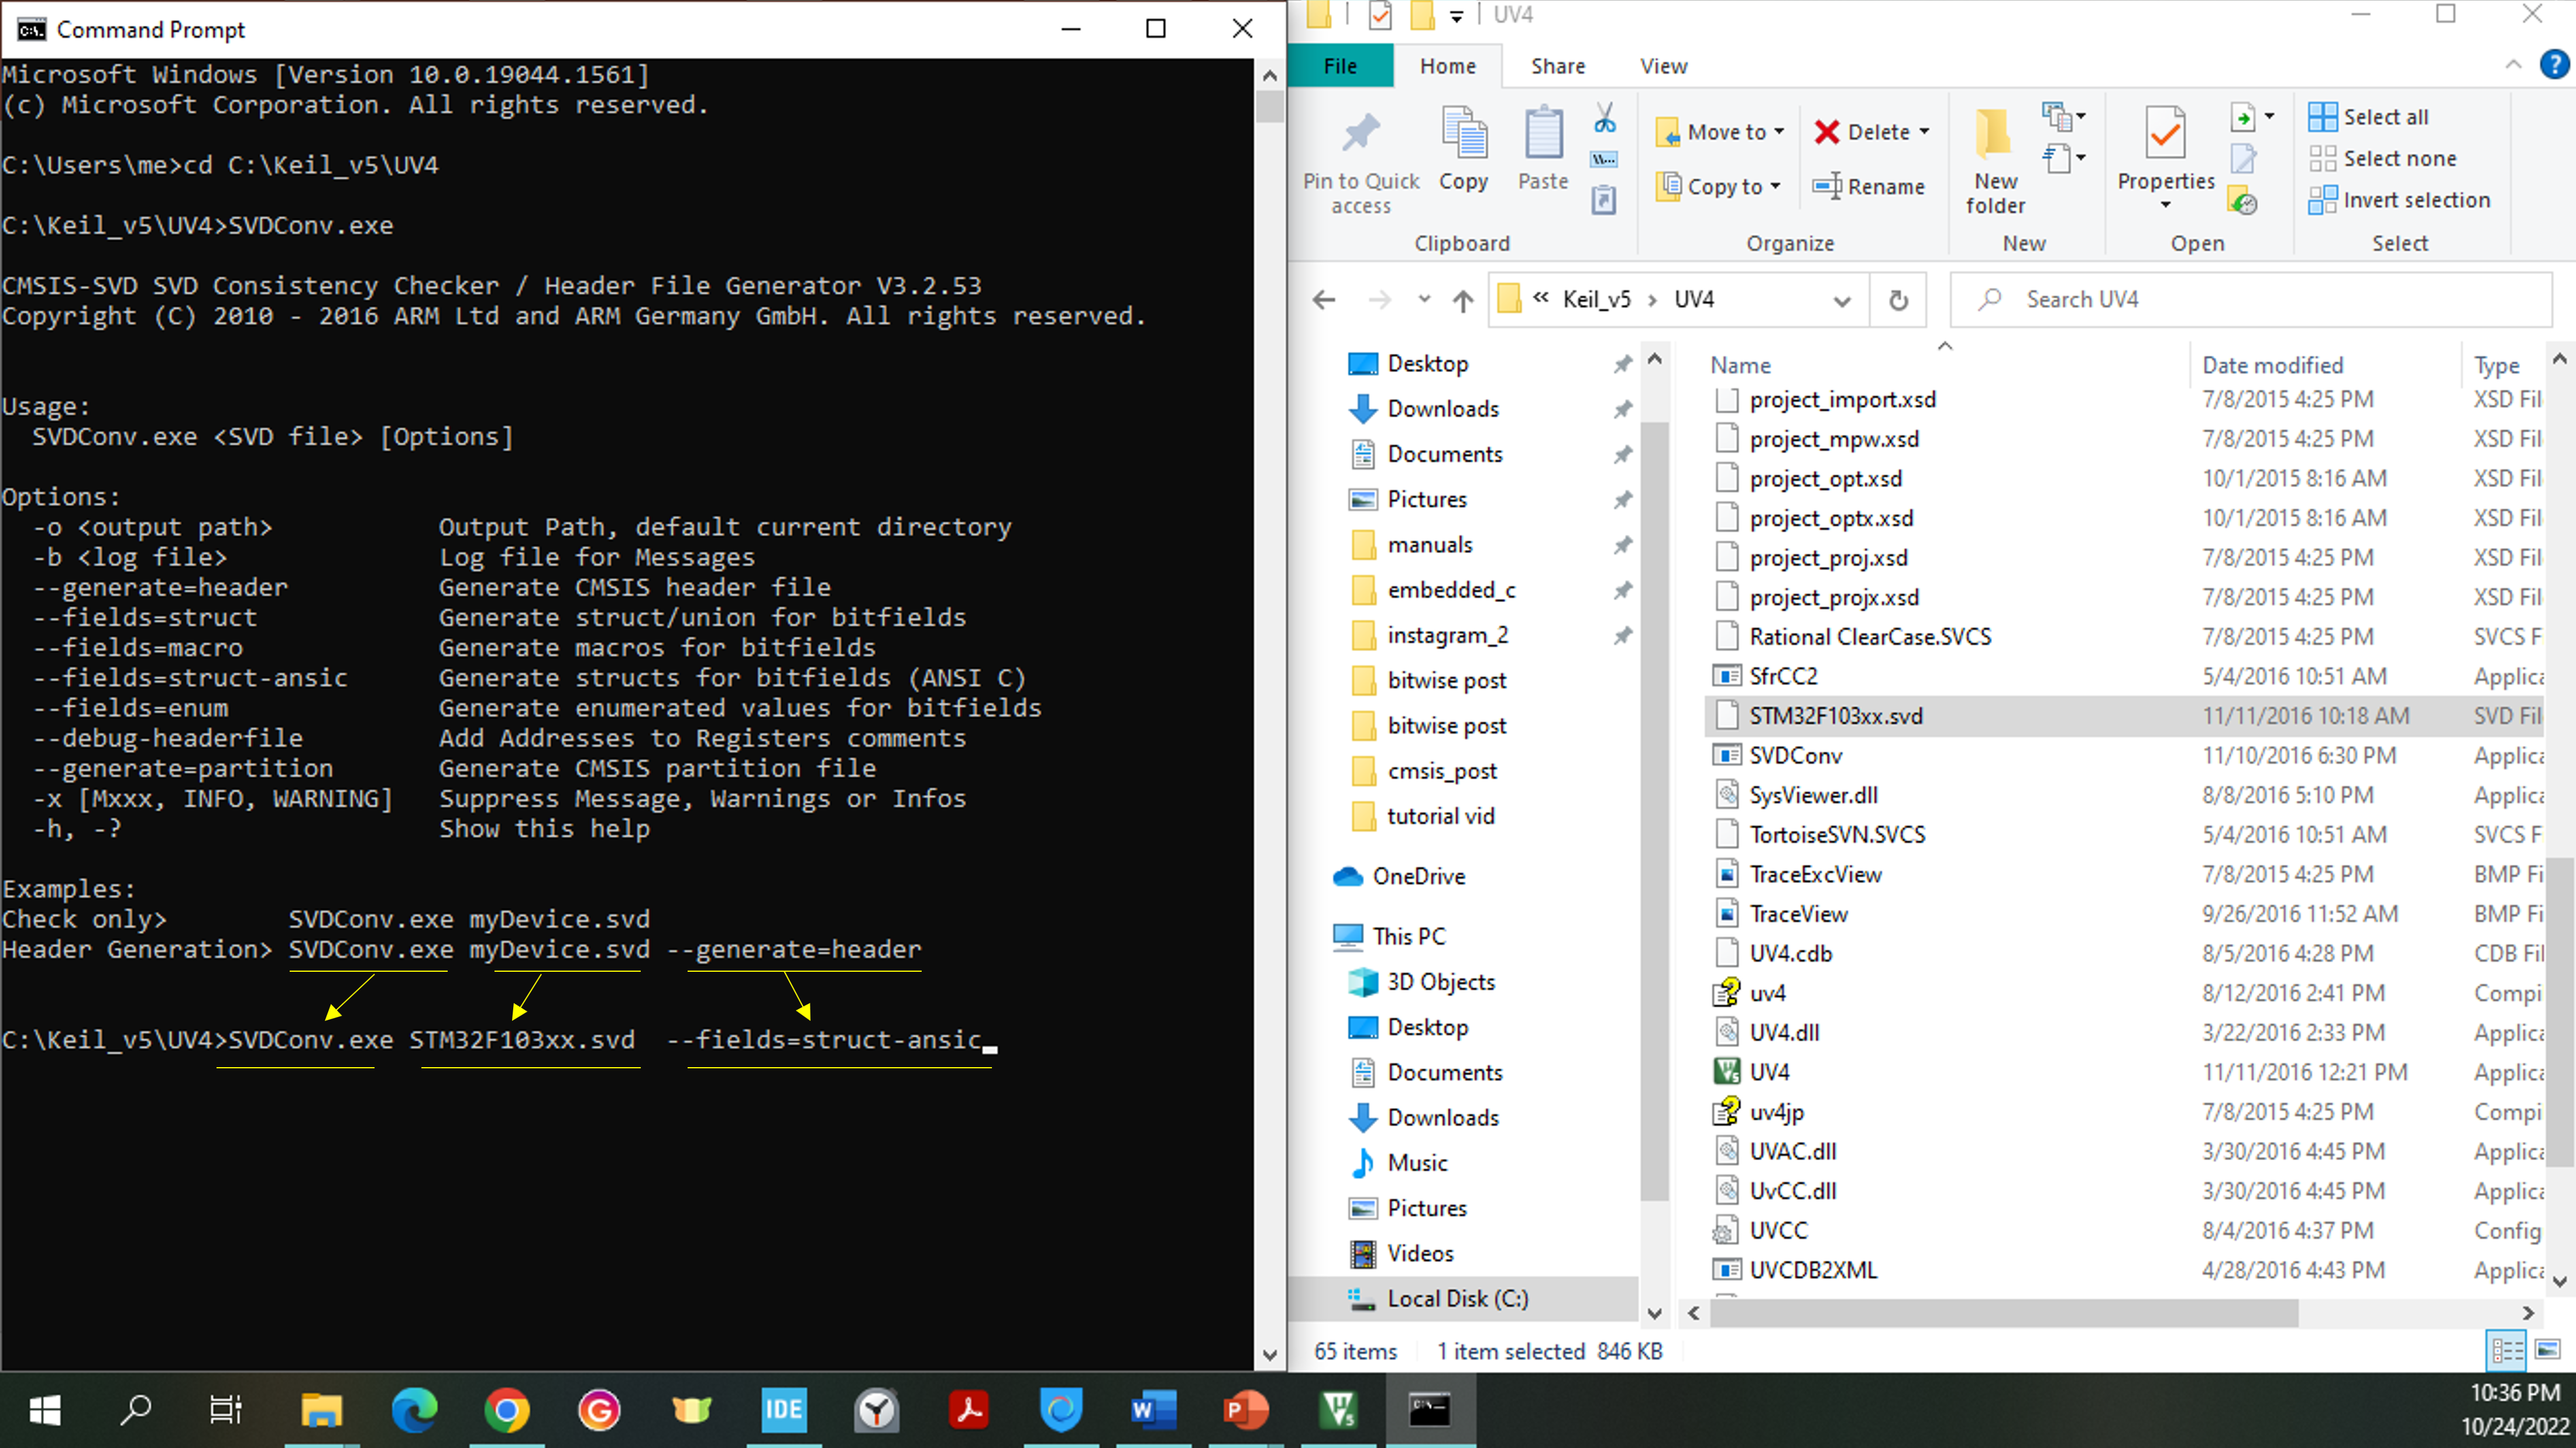Open the Easy access dropdown
This screenshot has height=1448, width=2576.
[x=2064, y=158]
